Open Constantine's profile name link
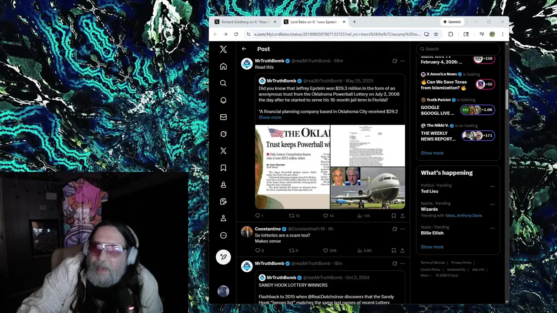 (268, 229)
